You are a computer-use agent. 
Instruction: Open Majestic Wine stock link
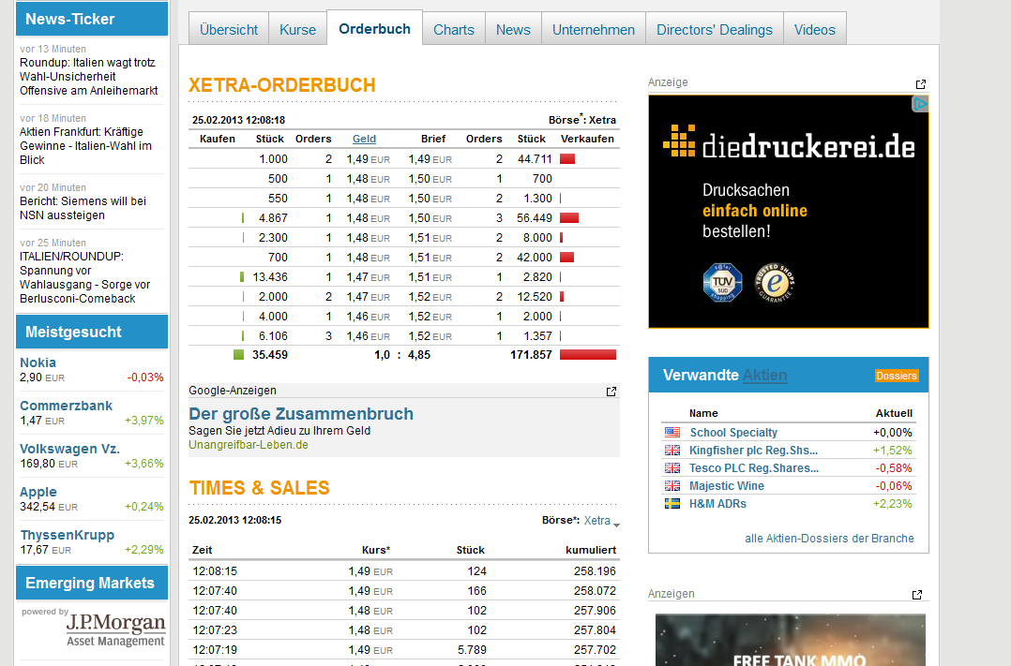click(727, 485)
